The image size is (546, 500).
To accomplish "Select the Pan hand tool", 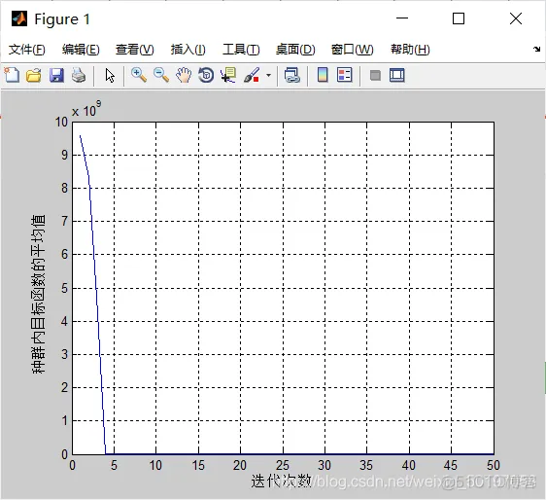I will point(184,75).
